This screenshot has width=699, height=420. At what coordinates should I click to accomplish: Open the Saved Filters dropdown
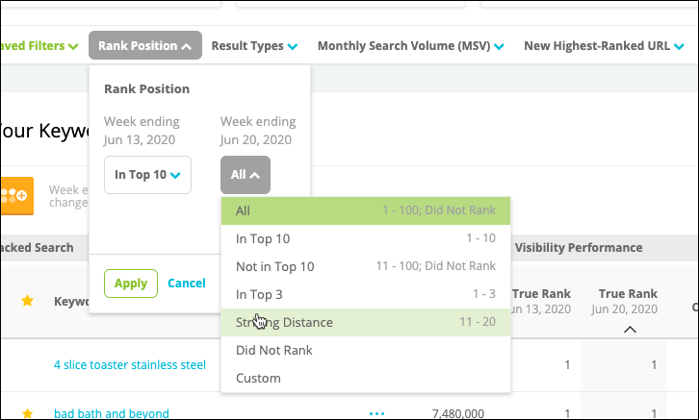39,46
